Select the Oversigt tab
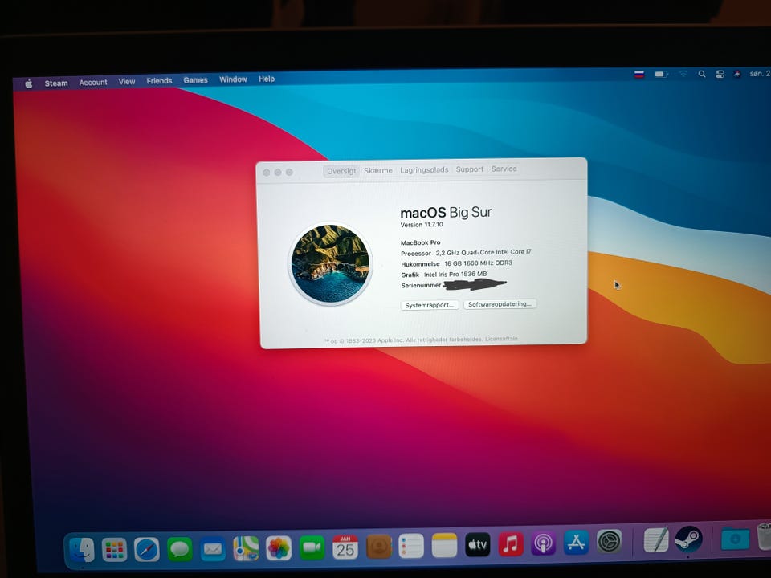 pos(341,172)
